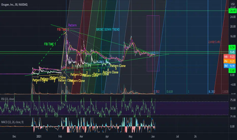Click Mar on the time axis
This screenshot has width=237, height=140.
pyautogui.click(x=81, y=136)
